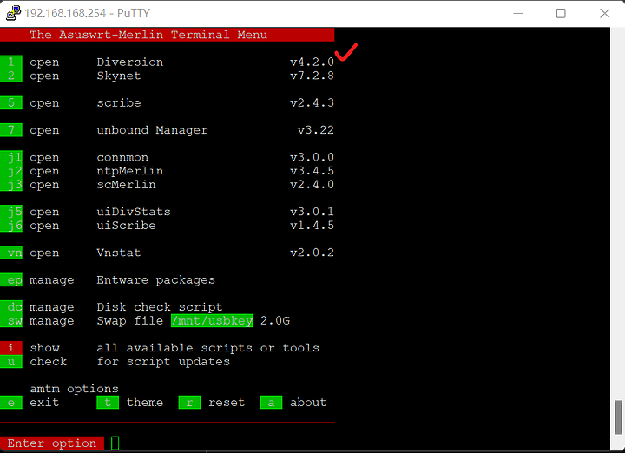
Task: Click the 'u' check updates key
Action: (x=11, y=362)
